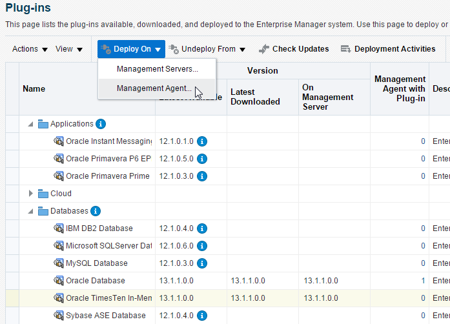Screen dimensions: 450x324
Task: Click plug-in icon of Oracle Primavera Prime
Action: point(59,176)
